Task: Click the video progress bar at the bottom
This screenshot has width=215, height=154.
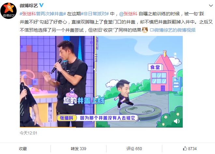Action: (x=101, y=127)
